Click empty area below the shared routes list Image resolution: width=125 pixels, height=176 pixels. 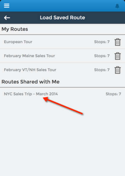[62, 140]
